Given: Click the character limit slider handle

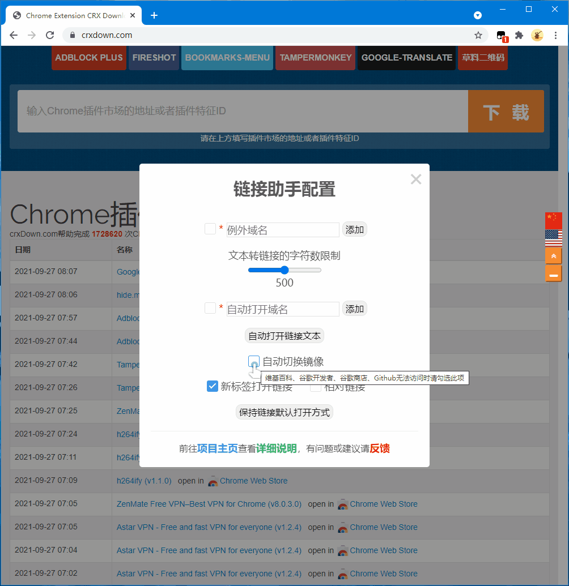Looking at the screenshot, I should pyautogui.click(x=284, y=270).
